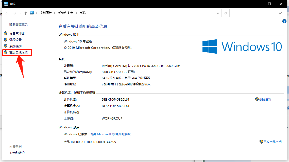
Task: Select 控制面板 in the breadcrumb
Action: pos(45,13)
